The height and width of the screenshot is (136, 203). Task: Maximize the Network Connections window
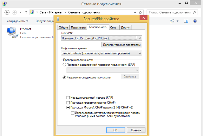tap(186, 3)
